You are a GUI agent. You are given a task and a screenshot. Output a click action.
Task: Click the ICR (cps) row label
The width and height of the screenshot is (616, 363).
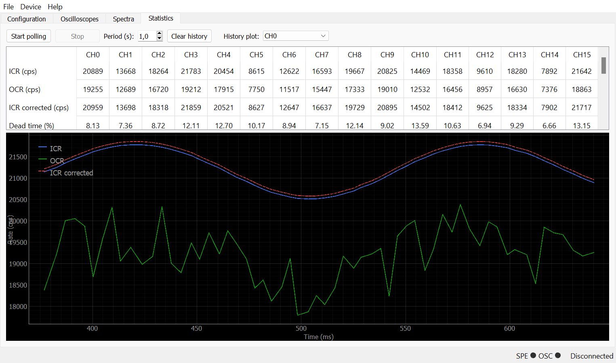pos(23,71)
